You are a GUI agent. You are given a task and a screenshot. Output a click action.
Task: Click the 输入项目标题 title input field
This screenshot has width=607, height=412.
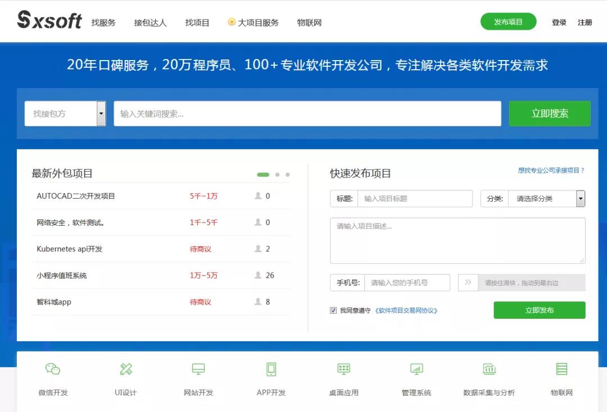[416, 198]
